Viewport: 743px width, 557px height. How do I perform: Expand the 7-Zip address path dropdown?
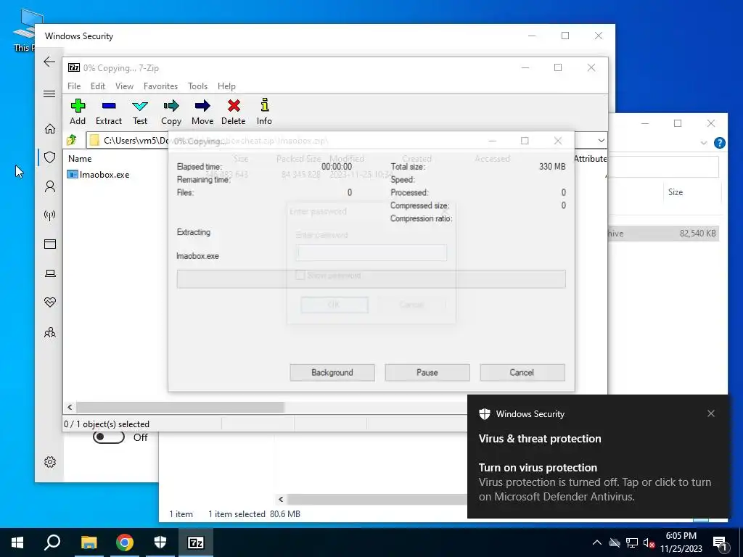coord(601,140)
